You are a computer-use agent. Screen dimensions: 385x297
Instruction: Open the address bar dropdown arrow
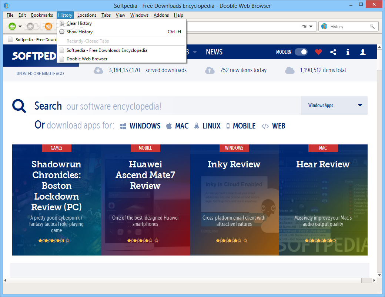pos(311,26)
